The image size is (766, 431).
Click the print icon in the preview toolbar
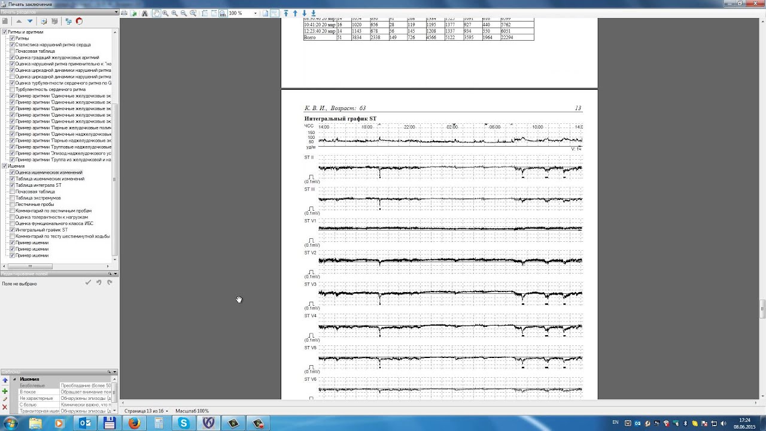(124, 13)
